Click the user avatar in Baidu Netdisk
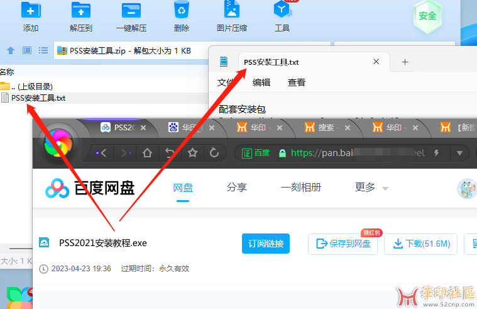The width and height of the screenshot is (477, 309). pos(468,189)
